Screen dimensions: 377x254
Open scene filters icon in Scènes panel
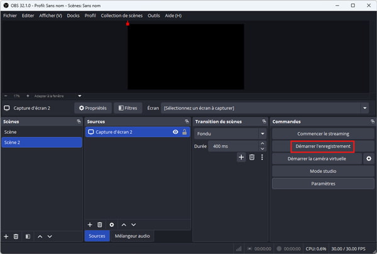27,236
